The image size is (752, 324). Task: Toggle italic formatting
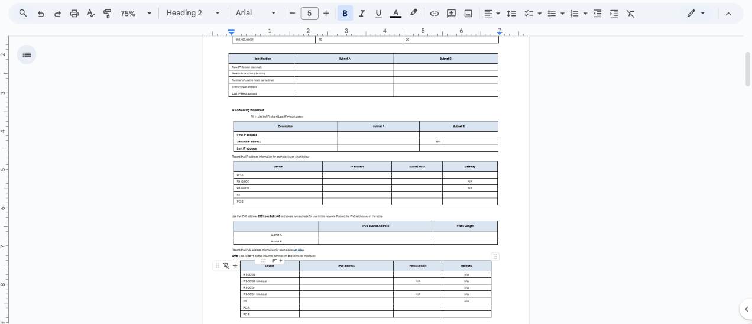[362, 13]
